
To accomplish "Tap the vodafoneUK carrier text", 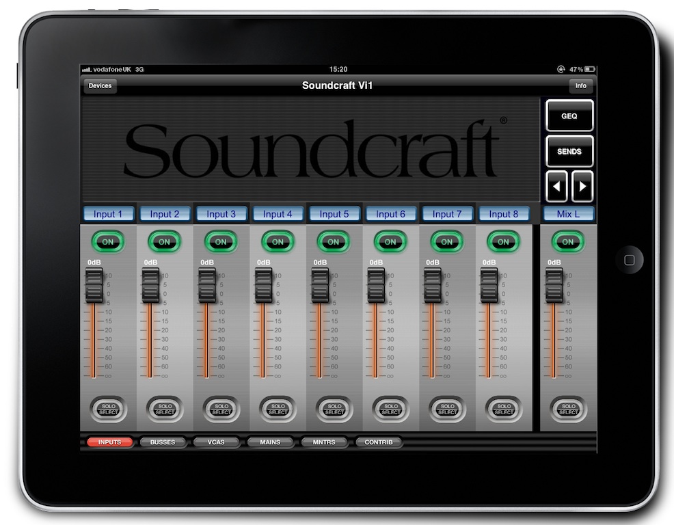I will (111, 69).
